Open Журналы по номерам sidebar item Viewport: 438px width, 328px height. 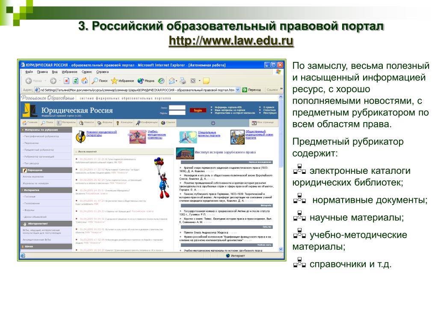[36, 184]
